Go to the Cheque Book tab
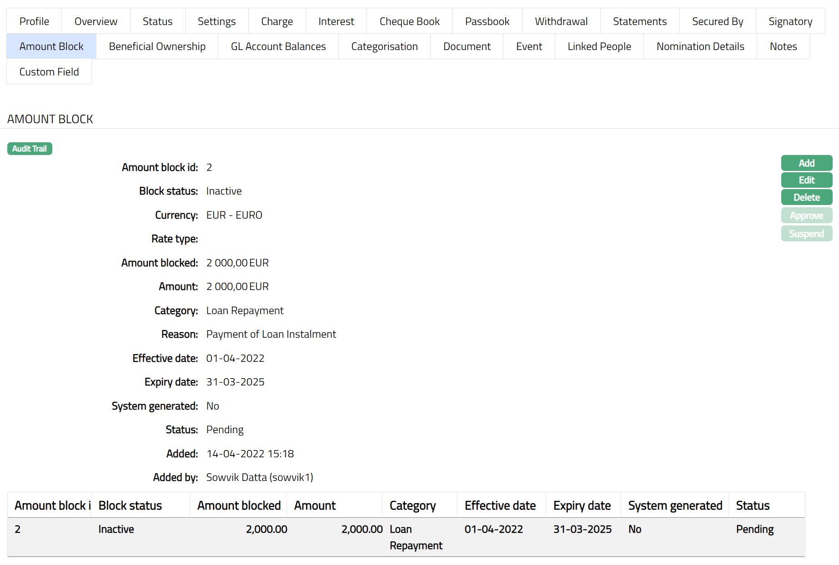The image size is (839, 565). coord(409,21)
